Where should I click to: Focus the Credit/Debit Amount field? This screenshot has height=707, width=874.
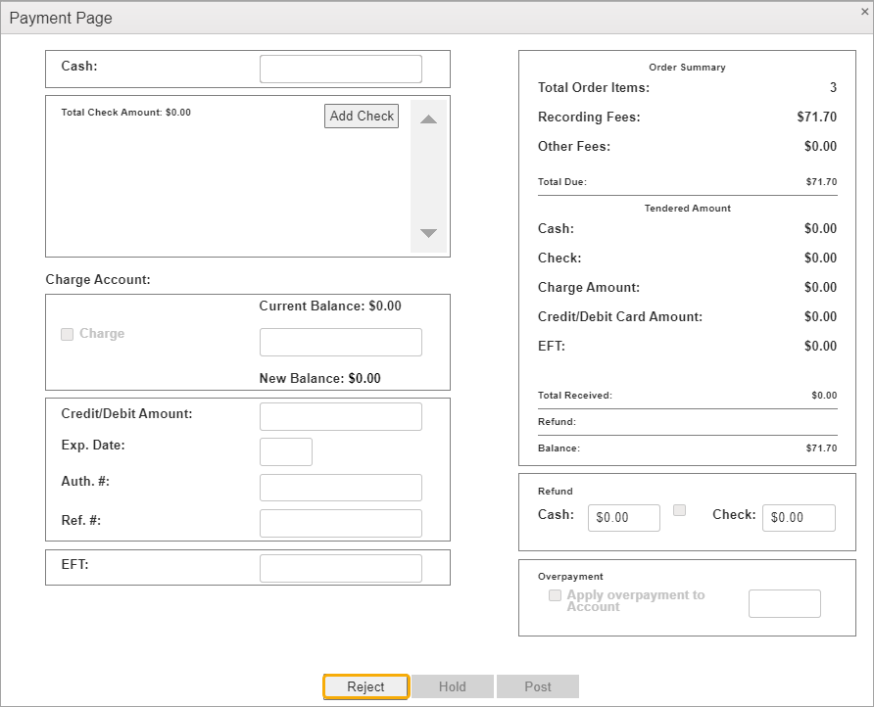pyautogui.click(x=340, y=416)
